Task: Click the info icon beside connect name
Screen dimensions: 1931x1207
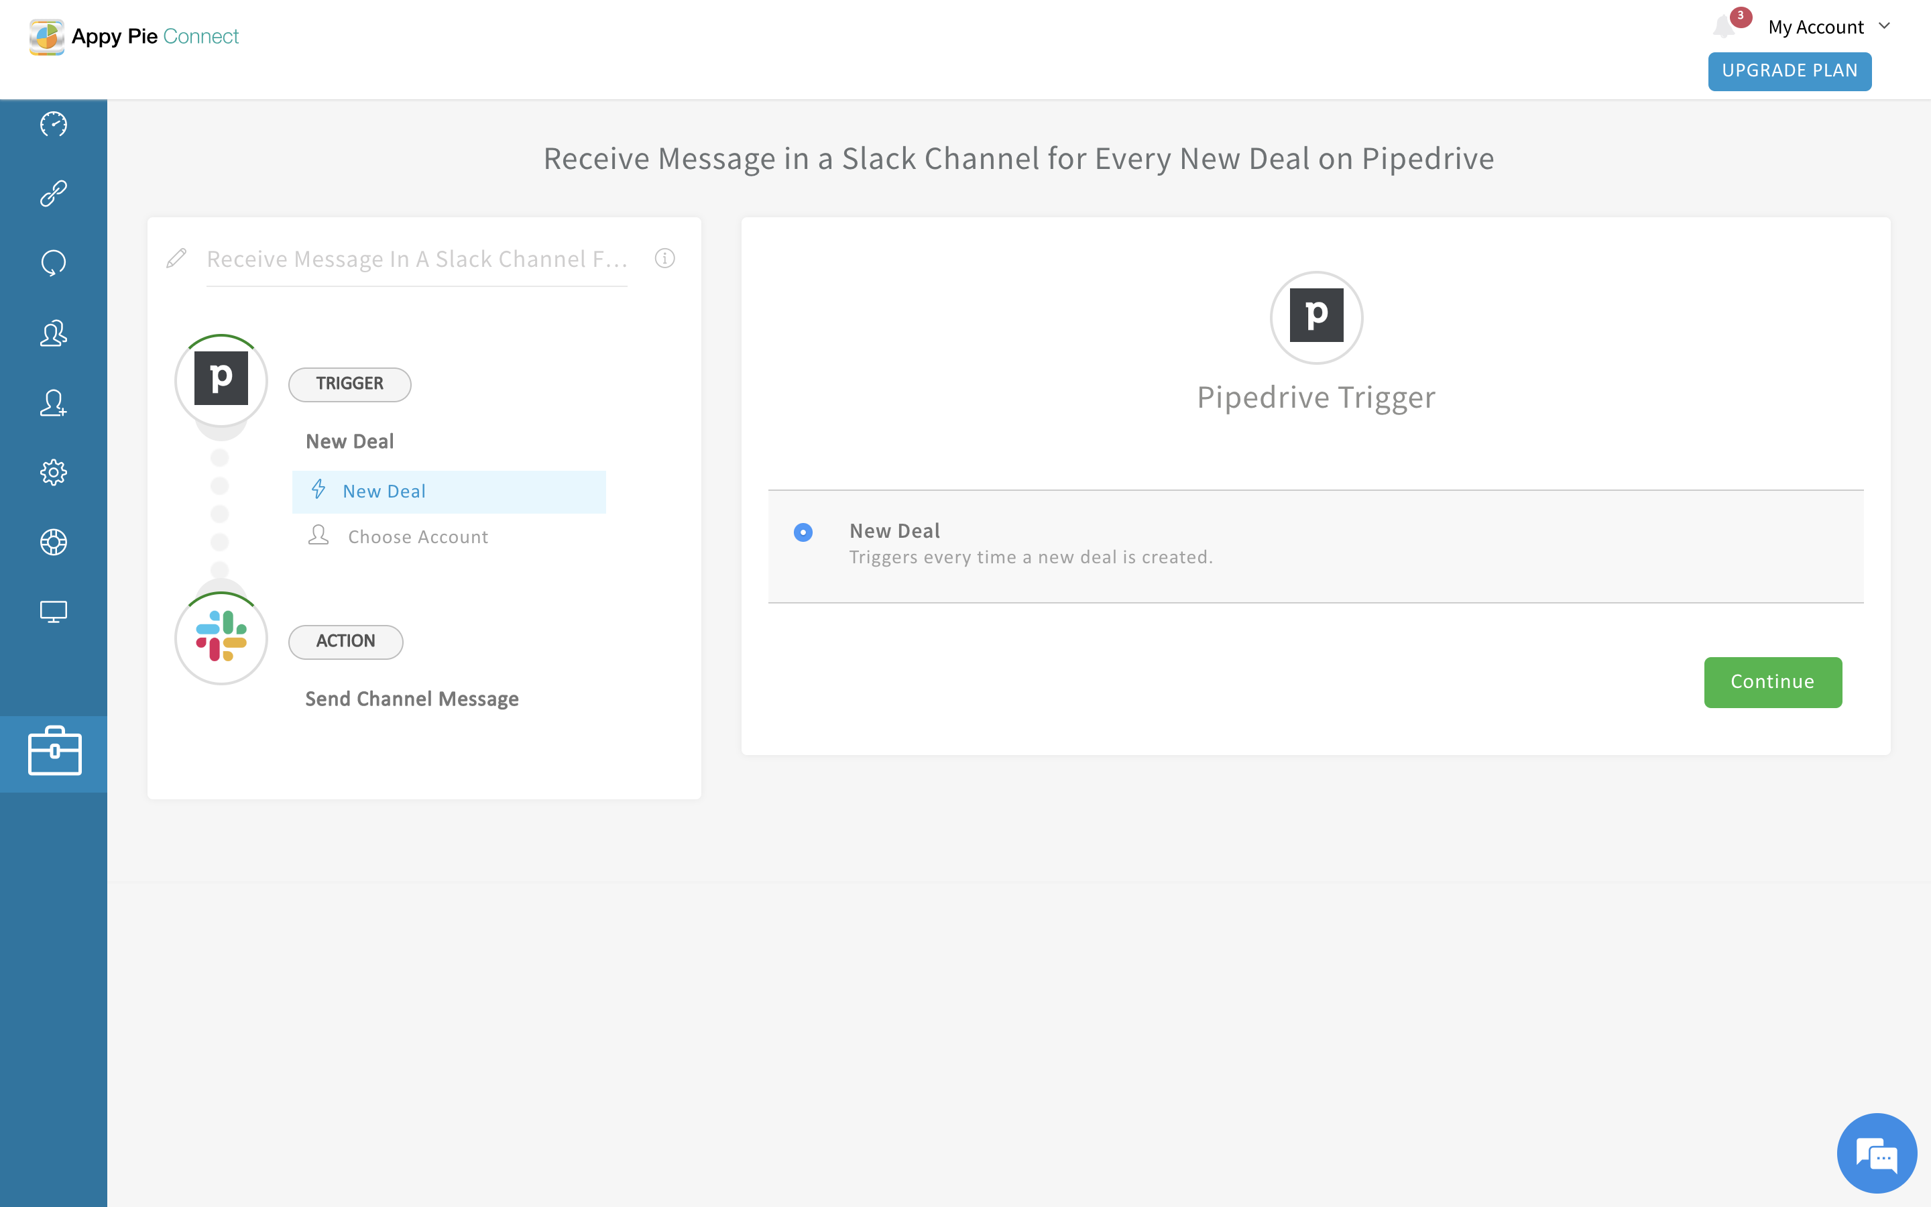Action: pyautogui.click(x=664, y=259)
